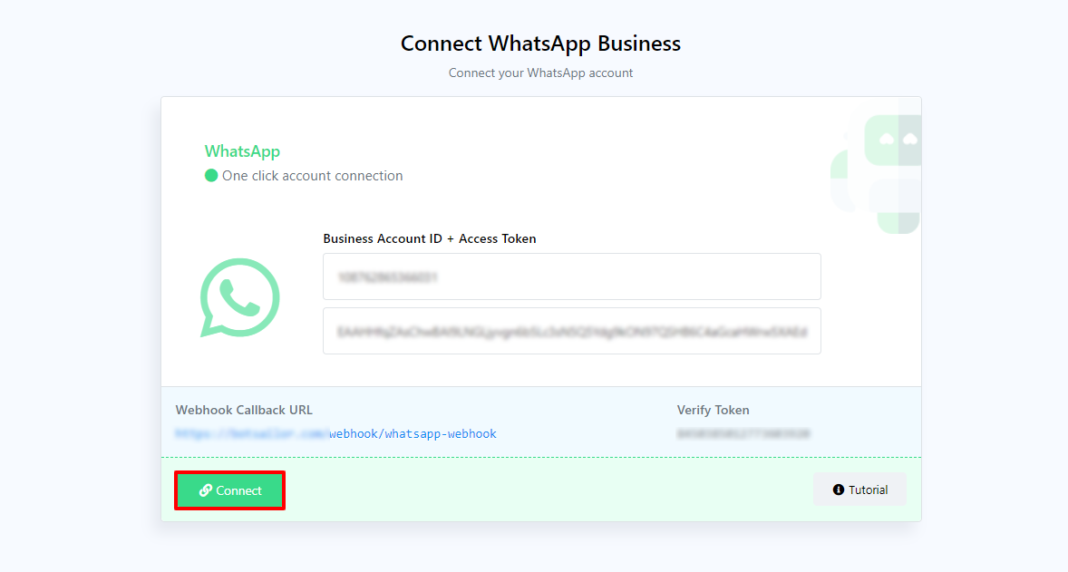Click the large WhatsApp phone logo
Image resolution: width=1068 pixels, height=572 pixels.
click(239, 297)
